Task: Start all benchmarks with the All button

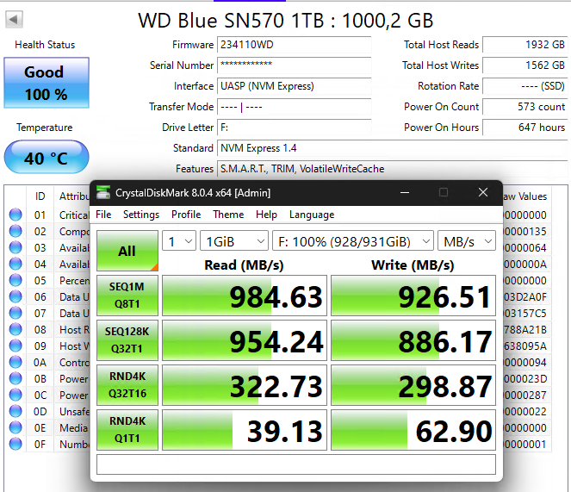Action: pyautogui.click(x=127, y=251)
